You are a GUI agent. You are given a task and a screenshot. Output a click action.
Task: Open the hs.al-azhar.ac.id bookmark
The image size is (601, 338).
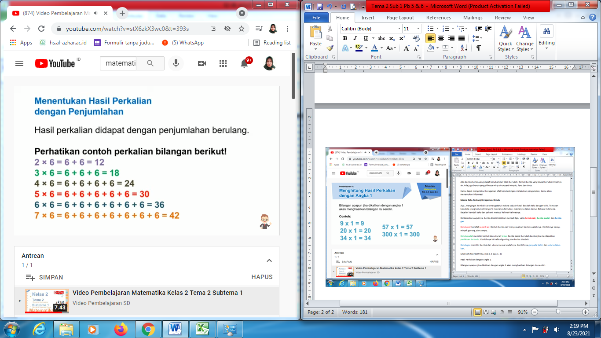[63, 43]
